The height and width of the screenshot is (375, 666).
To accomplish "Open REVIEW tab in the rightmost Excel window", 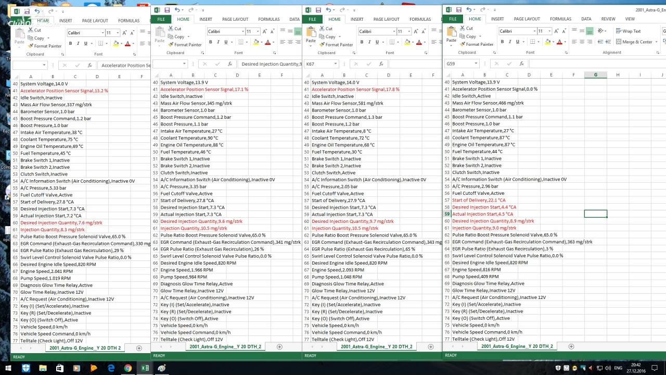I will tap(608, 19).
